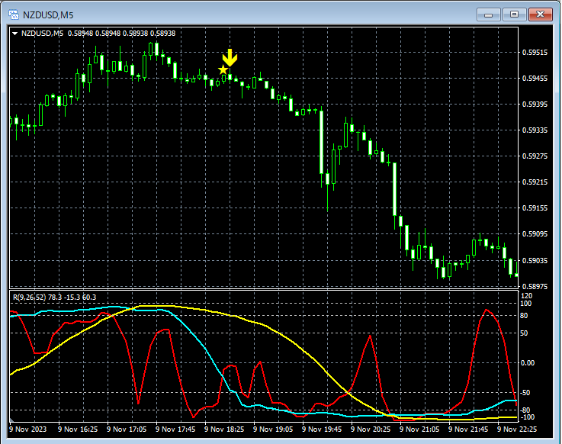Click the 0.59395 price scale label

535,105
